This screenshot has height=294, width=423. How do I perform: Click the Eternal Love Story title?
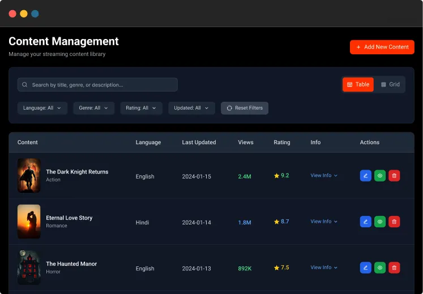69,218
